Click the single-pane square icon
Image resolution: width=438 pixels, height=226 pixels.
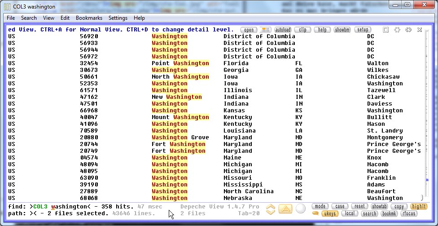coord(386,30)
